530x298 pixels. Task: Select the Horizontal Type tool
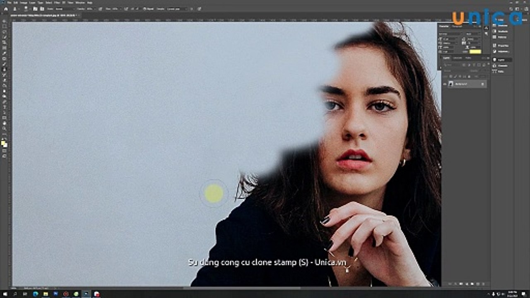pyautogui.click(x=5, y=106)
